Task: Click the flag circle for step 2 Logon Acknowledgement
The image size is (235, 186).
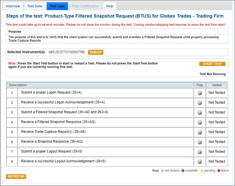Action: click(x=199, y=103)
